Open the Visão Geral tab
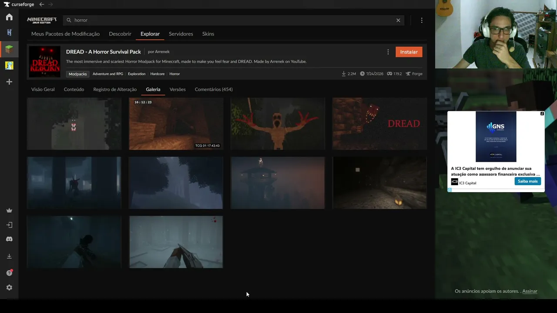The width and height of the screenshot is (557, 313). point(43,90)
